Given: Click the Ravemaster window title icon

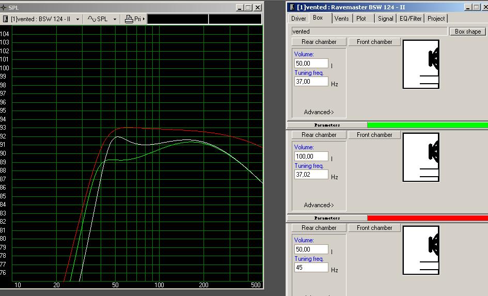Looking at the screenshot, I should 292,7.
